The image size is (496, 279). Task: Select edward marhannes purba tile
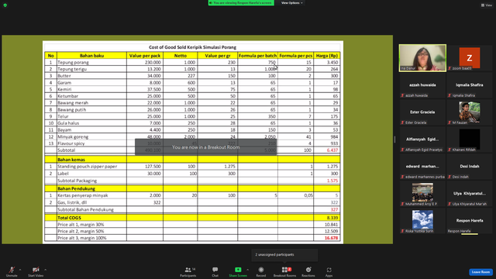422,167
